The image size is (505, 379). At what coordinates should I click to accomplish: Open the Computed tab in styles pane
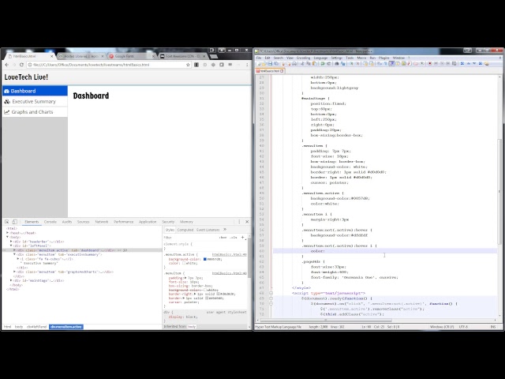point(185,230)
